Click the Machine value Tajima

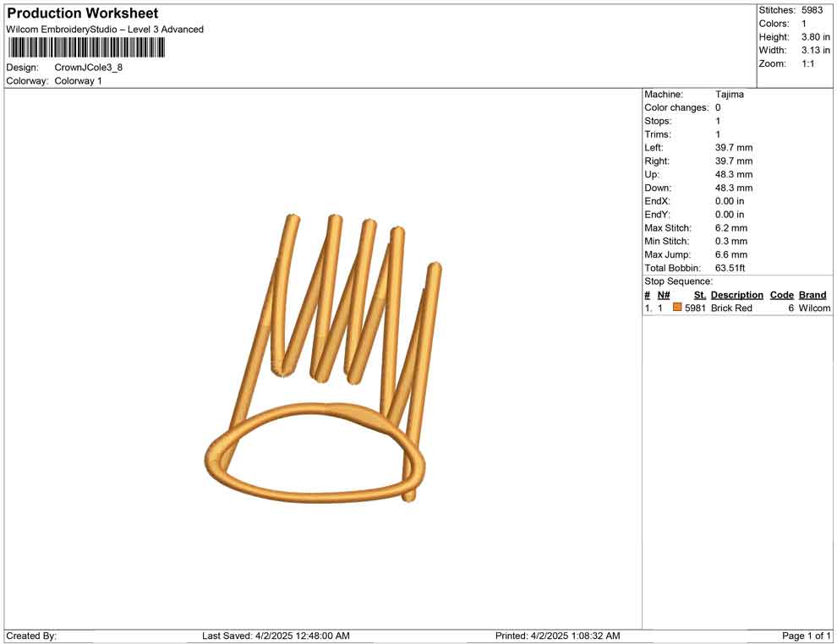point(729,94)
